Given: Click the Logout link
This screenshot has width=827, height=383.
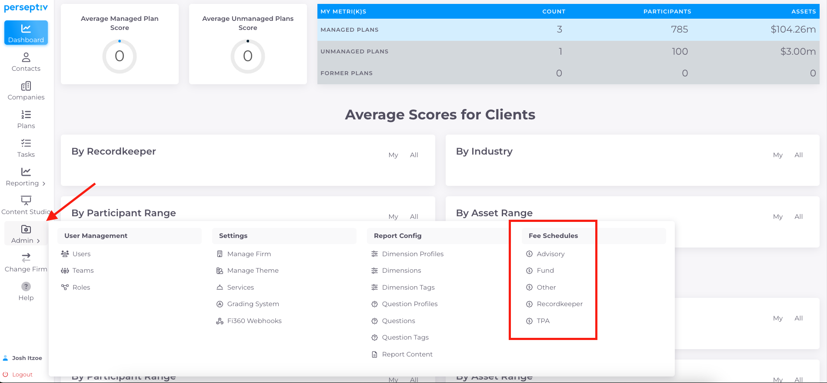Looking at the screenshot, I should 22,375.
